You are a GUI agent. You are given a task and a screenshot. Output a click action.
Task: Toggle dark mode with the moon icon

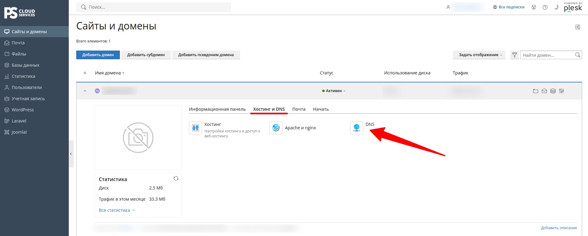[556, 7]
